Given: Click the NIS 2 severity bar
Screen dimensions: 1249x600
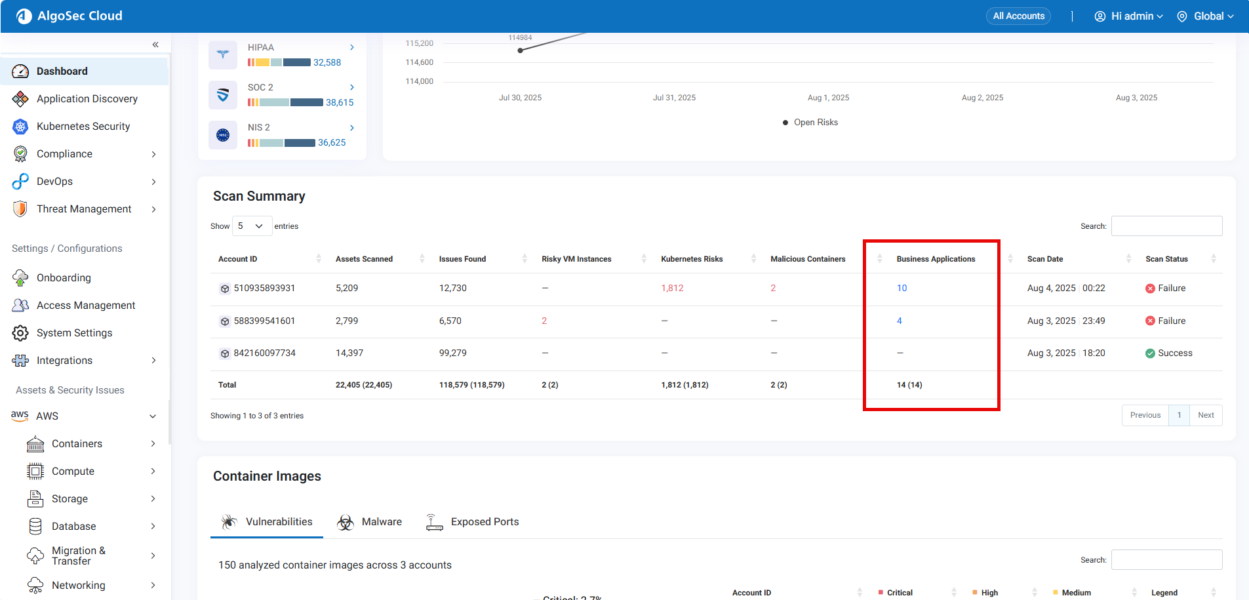Looking at the screenshot, I should point(281,143).
